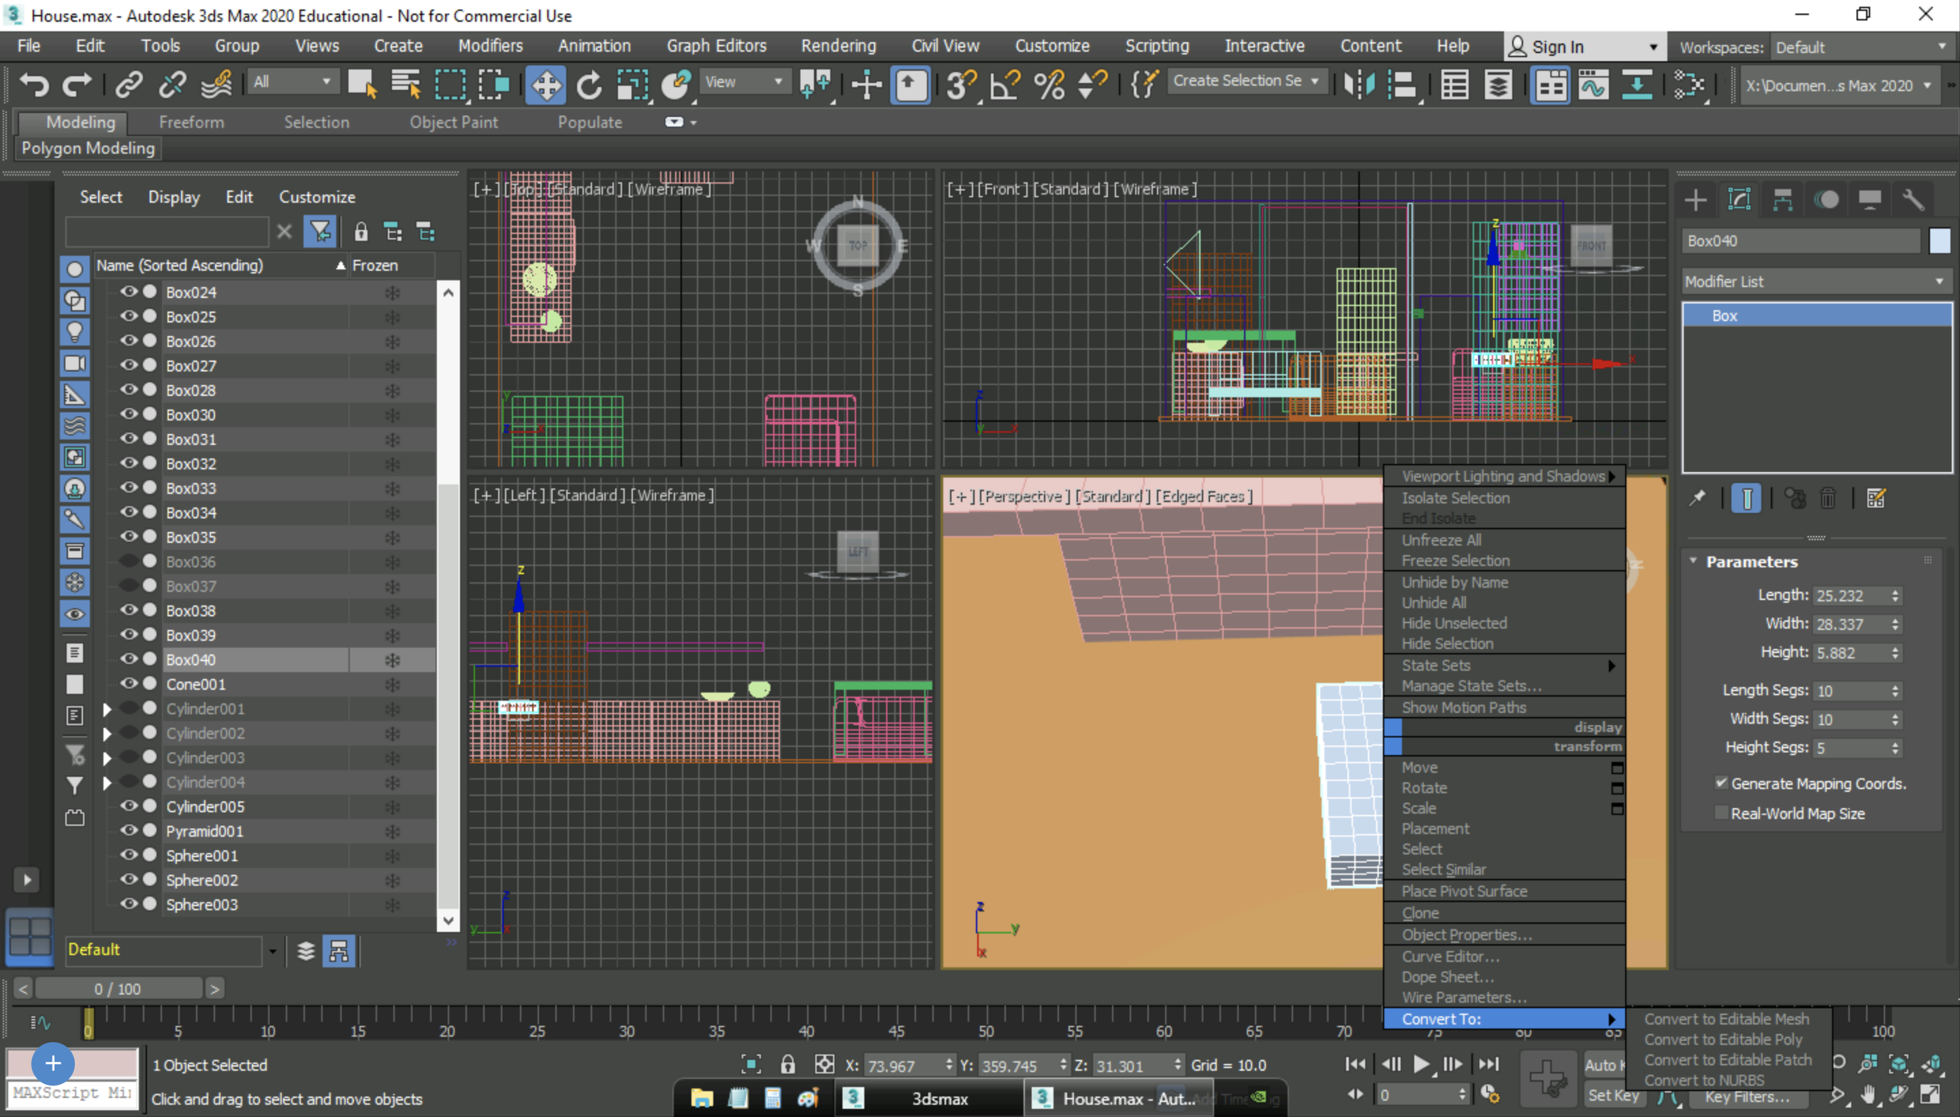Click Go to End playback button

coord(1488,1064)
